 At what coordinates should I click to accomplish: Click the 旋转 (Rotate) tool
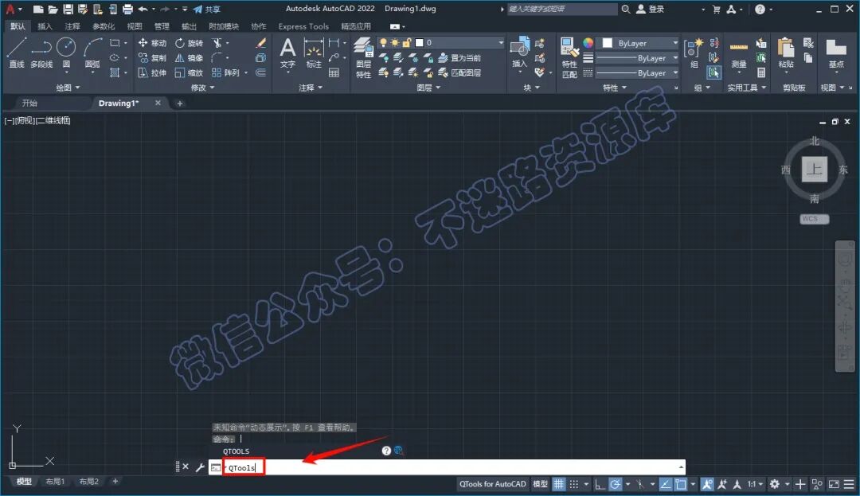pyautogui.click(x=190, y=43)
